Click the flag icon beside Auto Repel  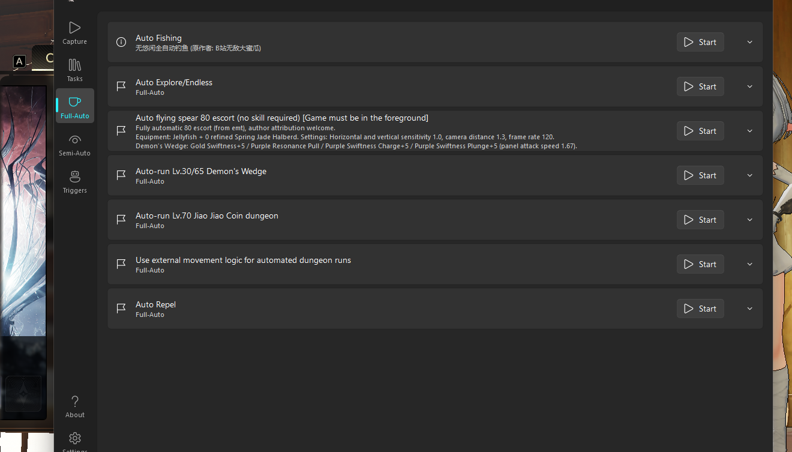[x=121, y=309]
